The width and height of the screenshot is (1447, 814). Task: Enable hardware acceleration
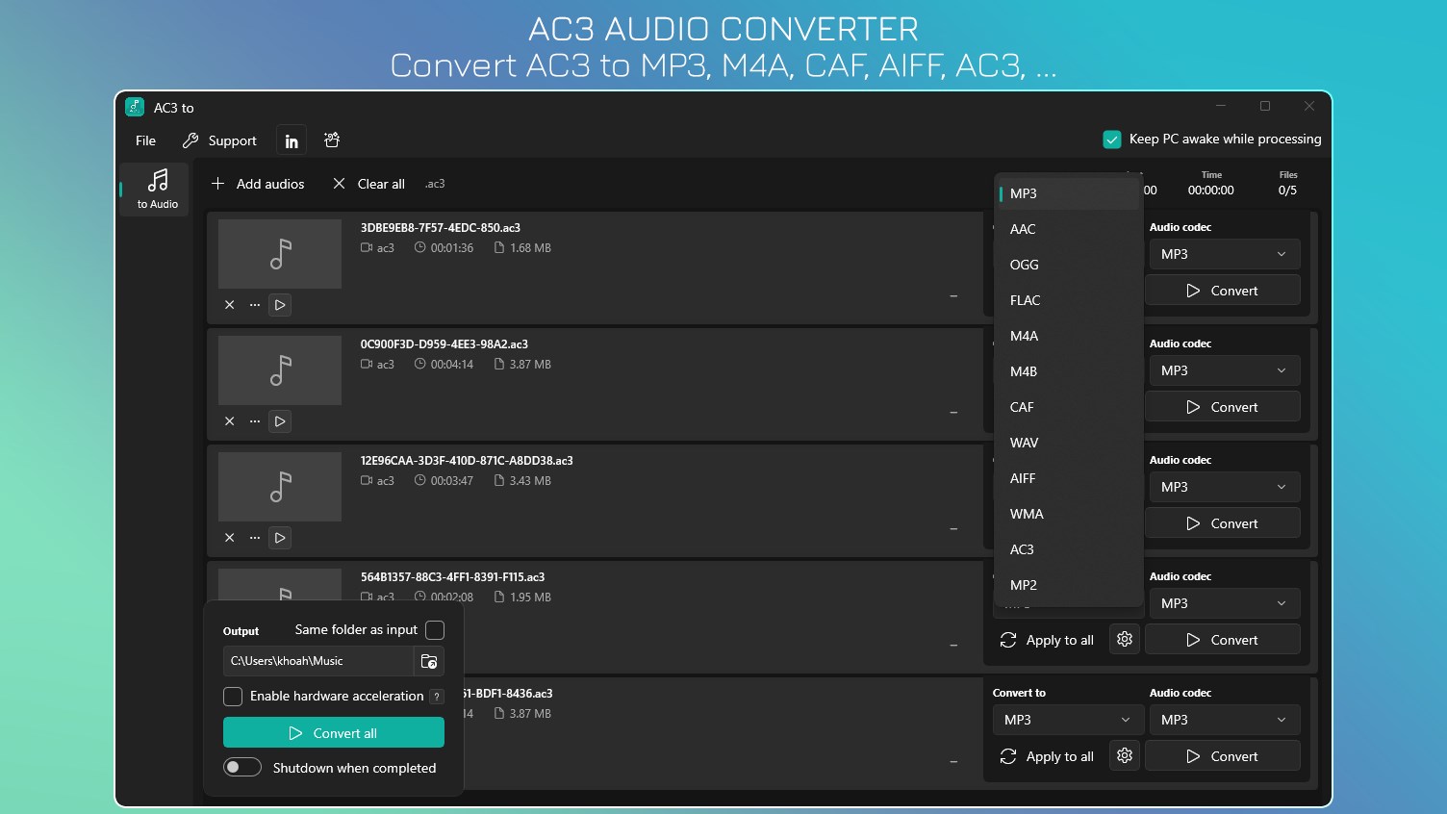[233, 696]
